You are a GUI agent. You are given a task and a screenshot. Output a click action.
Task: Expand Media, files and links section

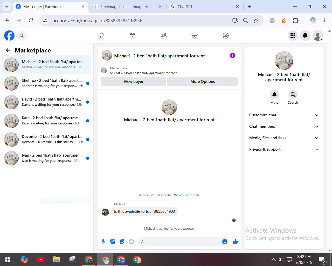pyautogui.click(x=284, y=138)
